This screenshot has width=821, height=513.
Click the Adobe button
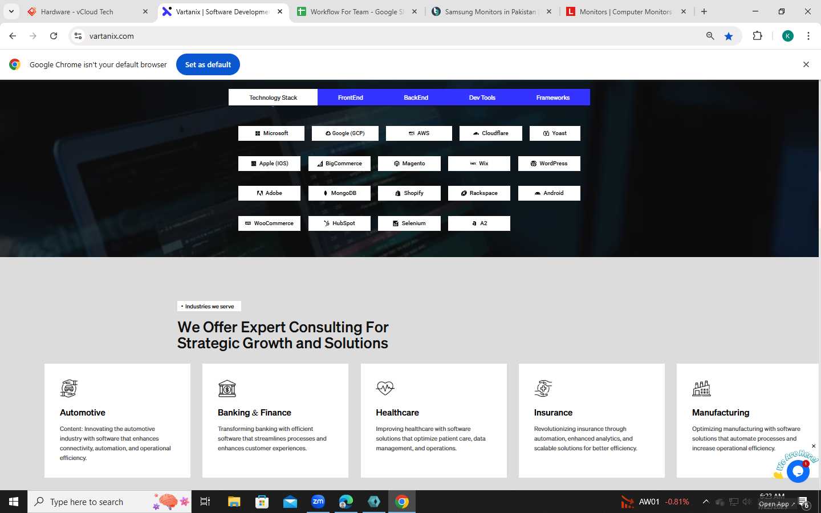pos(270,193)
